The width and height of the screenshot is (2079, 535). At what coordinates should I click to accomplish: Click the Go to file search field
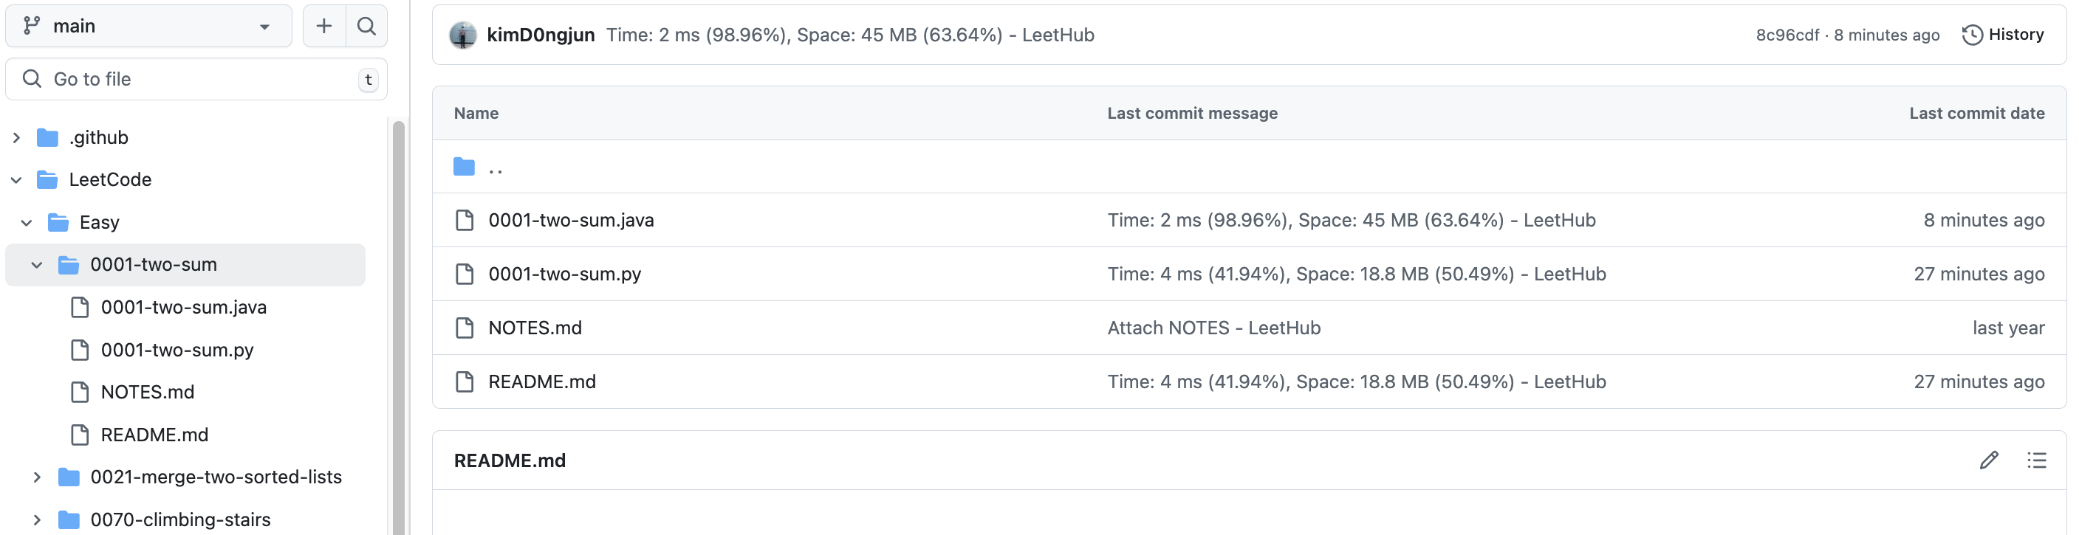193,79
